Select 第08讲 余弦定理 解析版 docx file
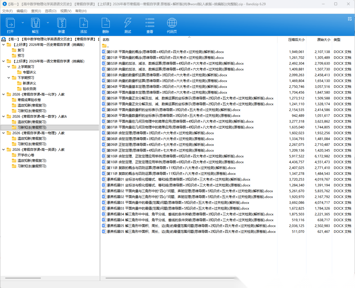 [160, 133]
